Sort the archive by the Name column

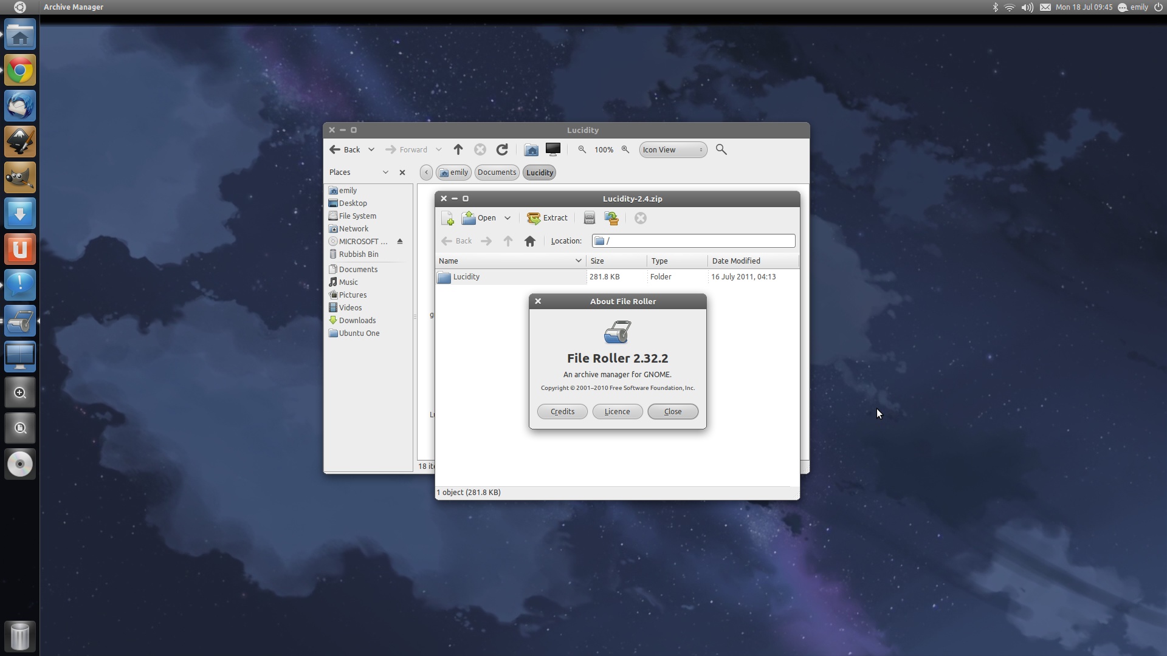(x=511, y=261)
